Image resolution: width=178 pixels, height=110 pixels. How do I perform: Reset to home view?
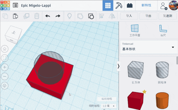click(x=5, y=49)
